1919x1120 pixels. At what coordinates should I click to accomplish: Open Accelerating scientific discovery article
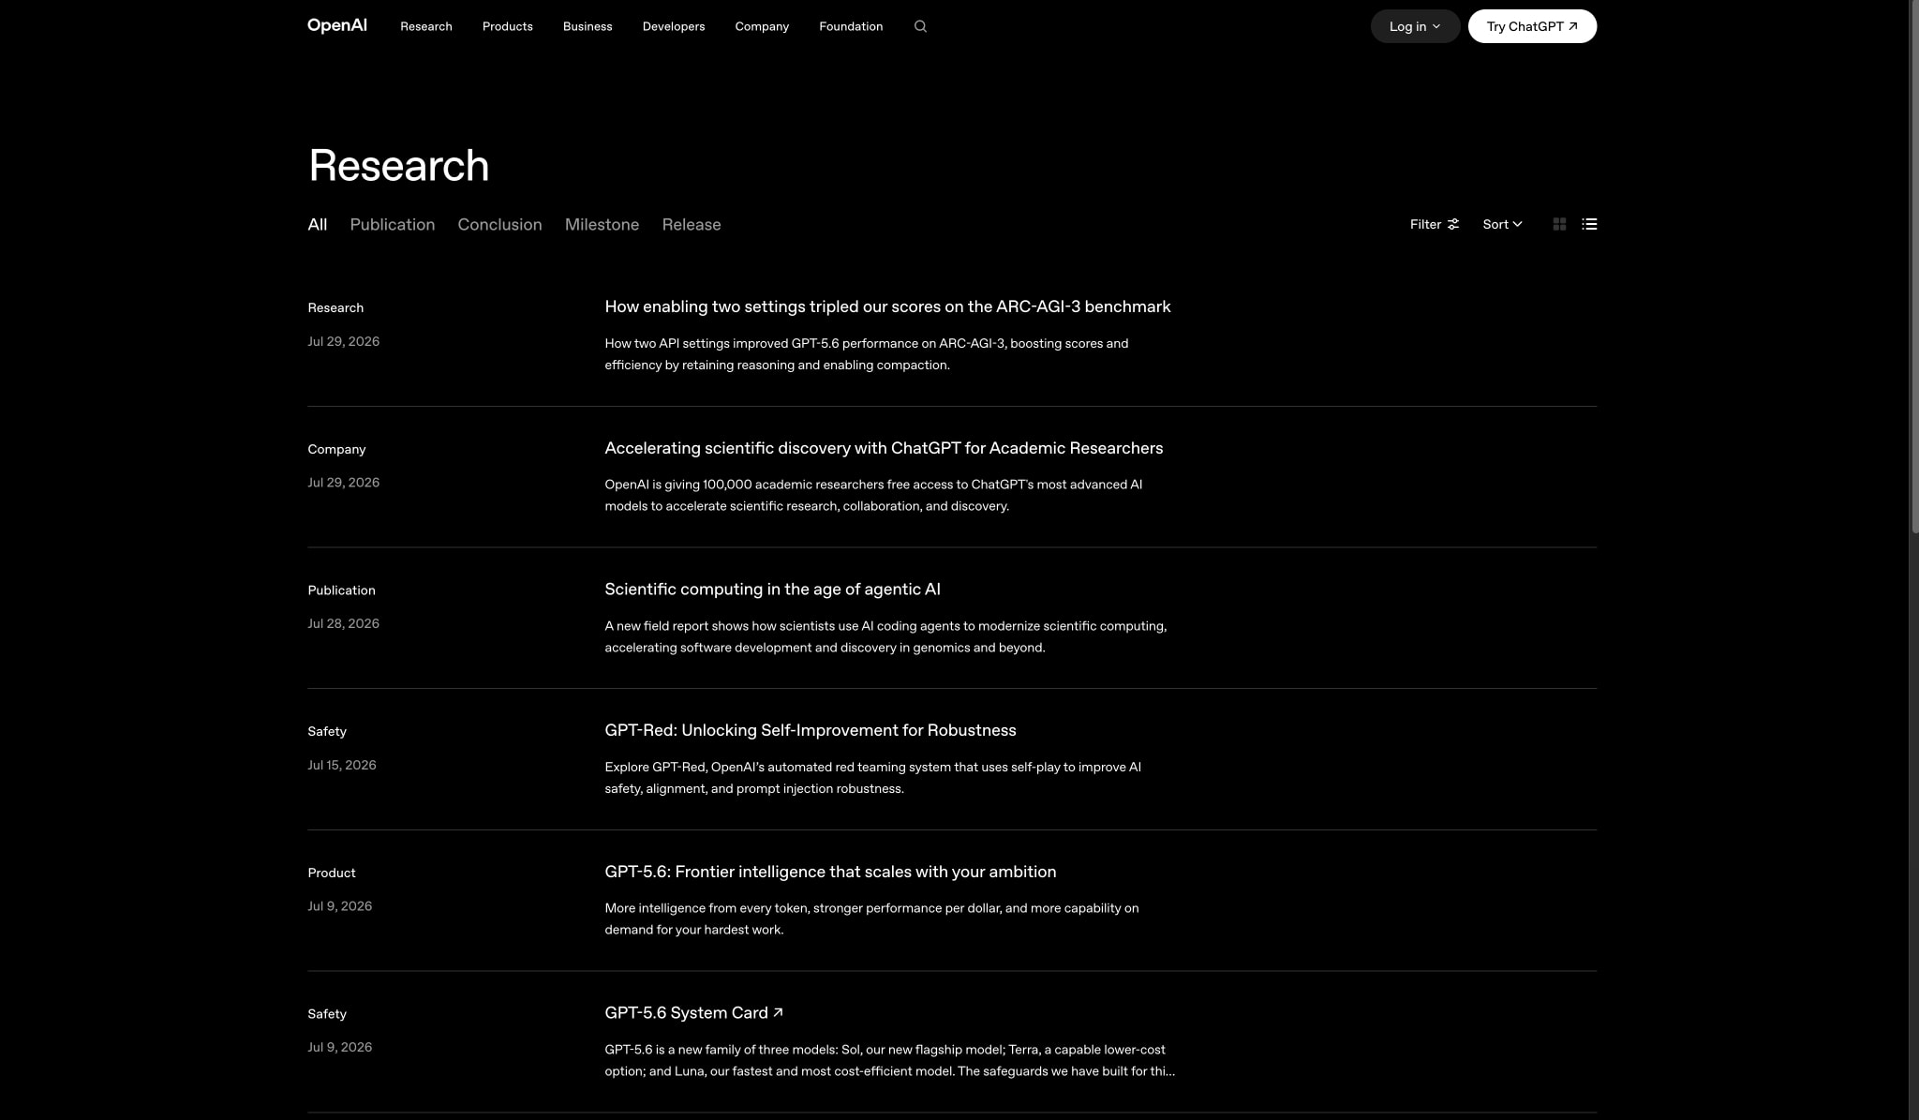click(884, 448)
